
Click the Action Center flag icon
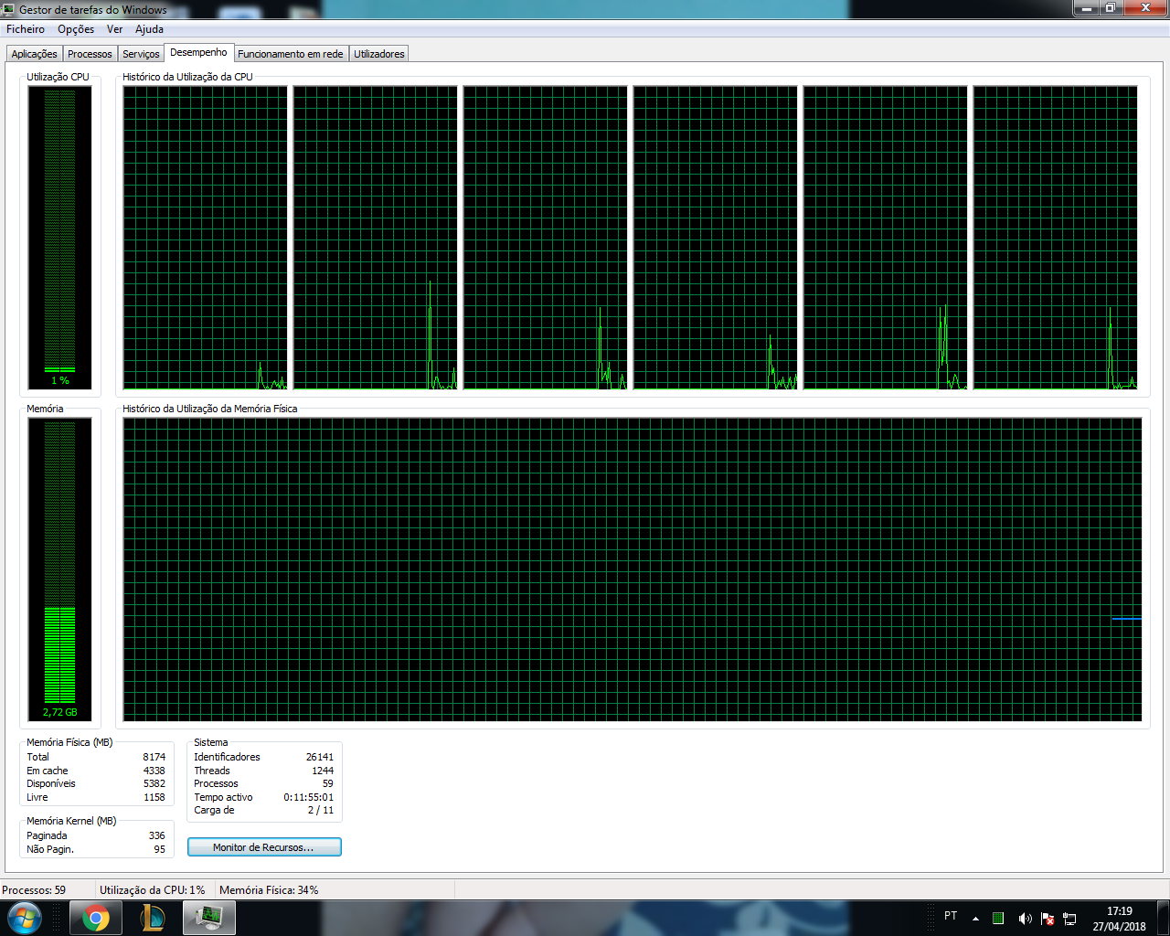[1048, 918]
